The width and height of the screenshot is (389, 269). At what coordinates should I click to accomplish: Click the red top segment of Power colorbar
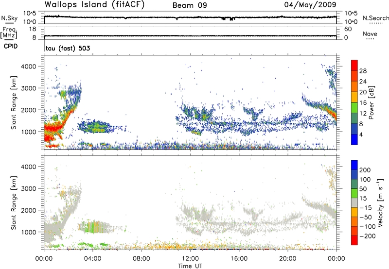click(x=354, y=65)
